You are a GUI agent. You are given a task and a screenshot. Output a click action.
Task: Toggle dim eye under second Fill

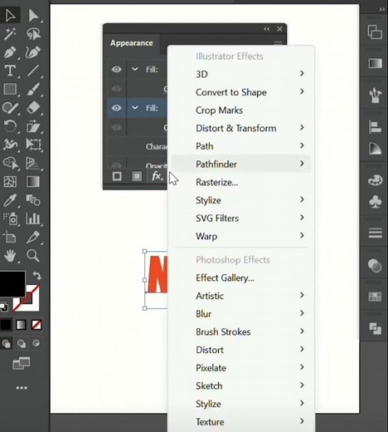click(117, 127)
